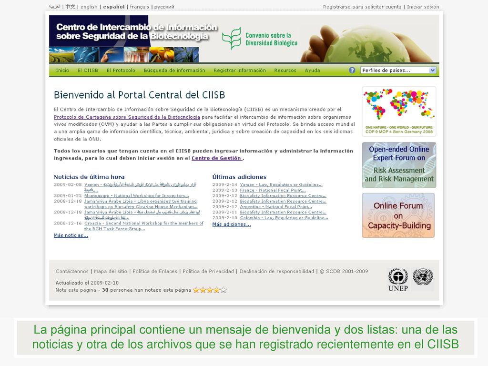Click Actualizado el 2009-02-10 text
The height and width of the screenshot is (366, 488).
[87, 283]
